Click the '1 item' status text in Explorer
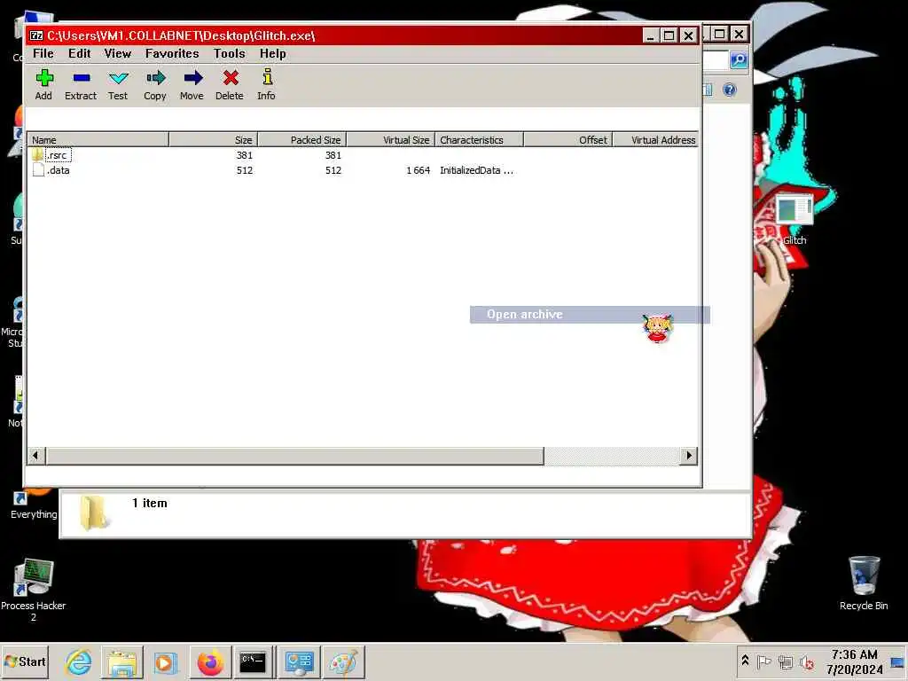Image resolution: width=908 pixels, height=681 pixels. point(149,504)
